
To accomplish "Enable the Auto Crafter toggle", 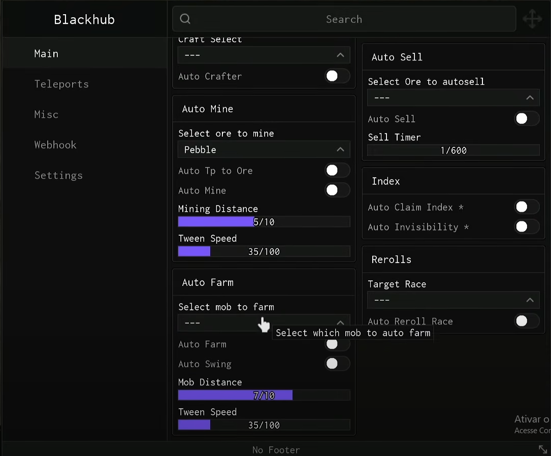I will click(337, 76).
